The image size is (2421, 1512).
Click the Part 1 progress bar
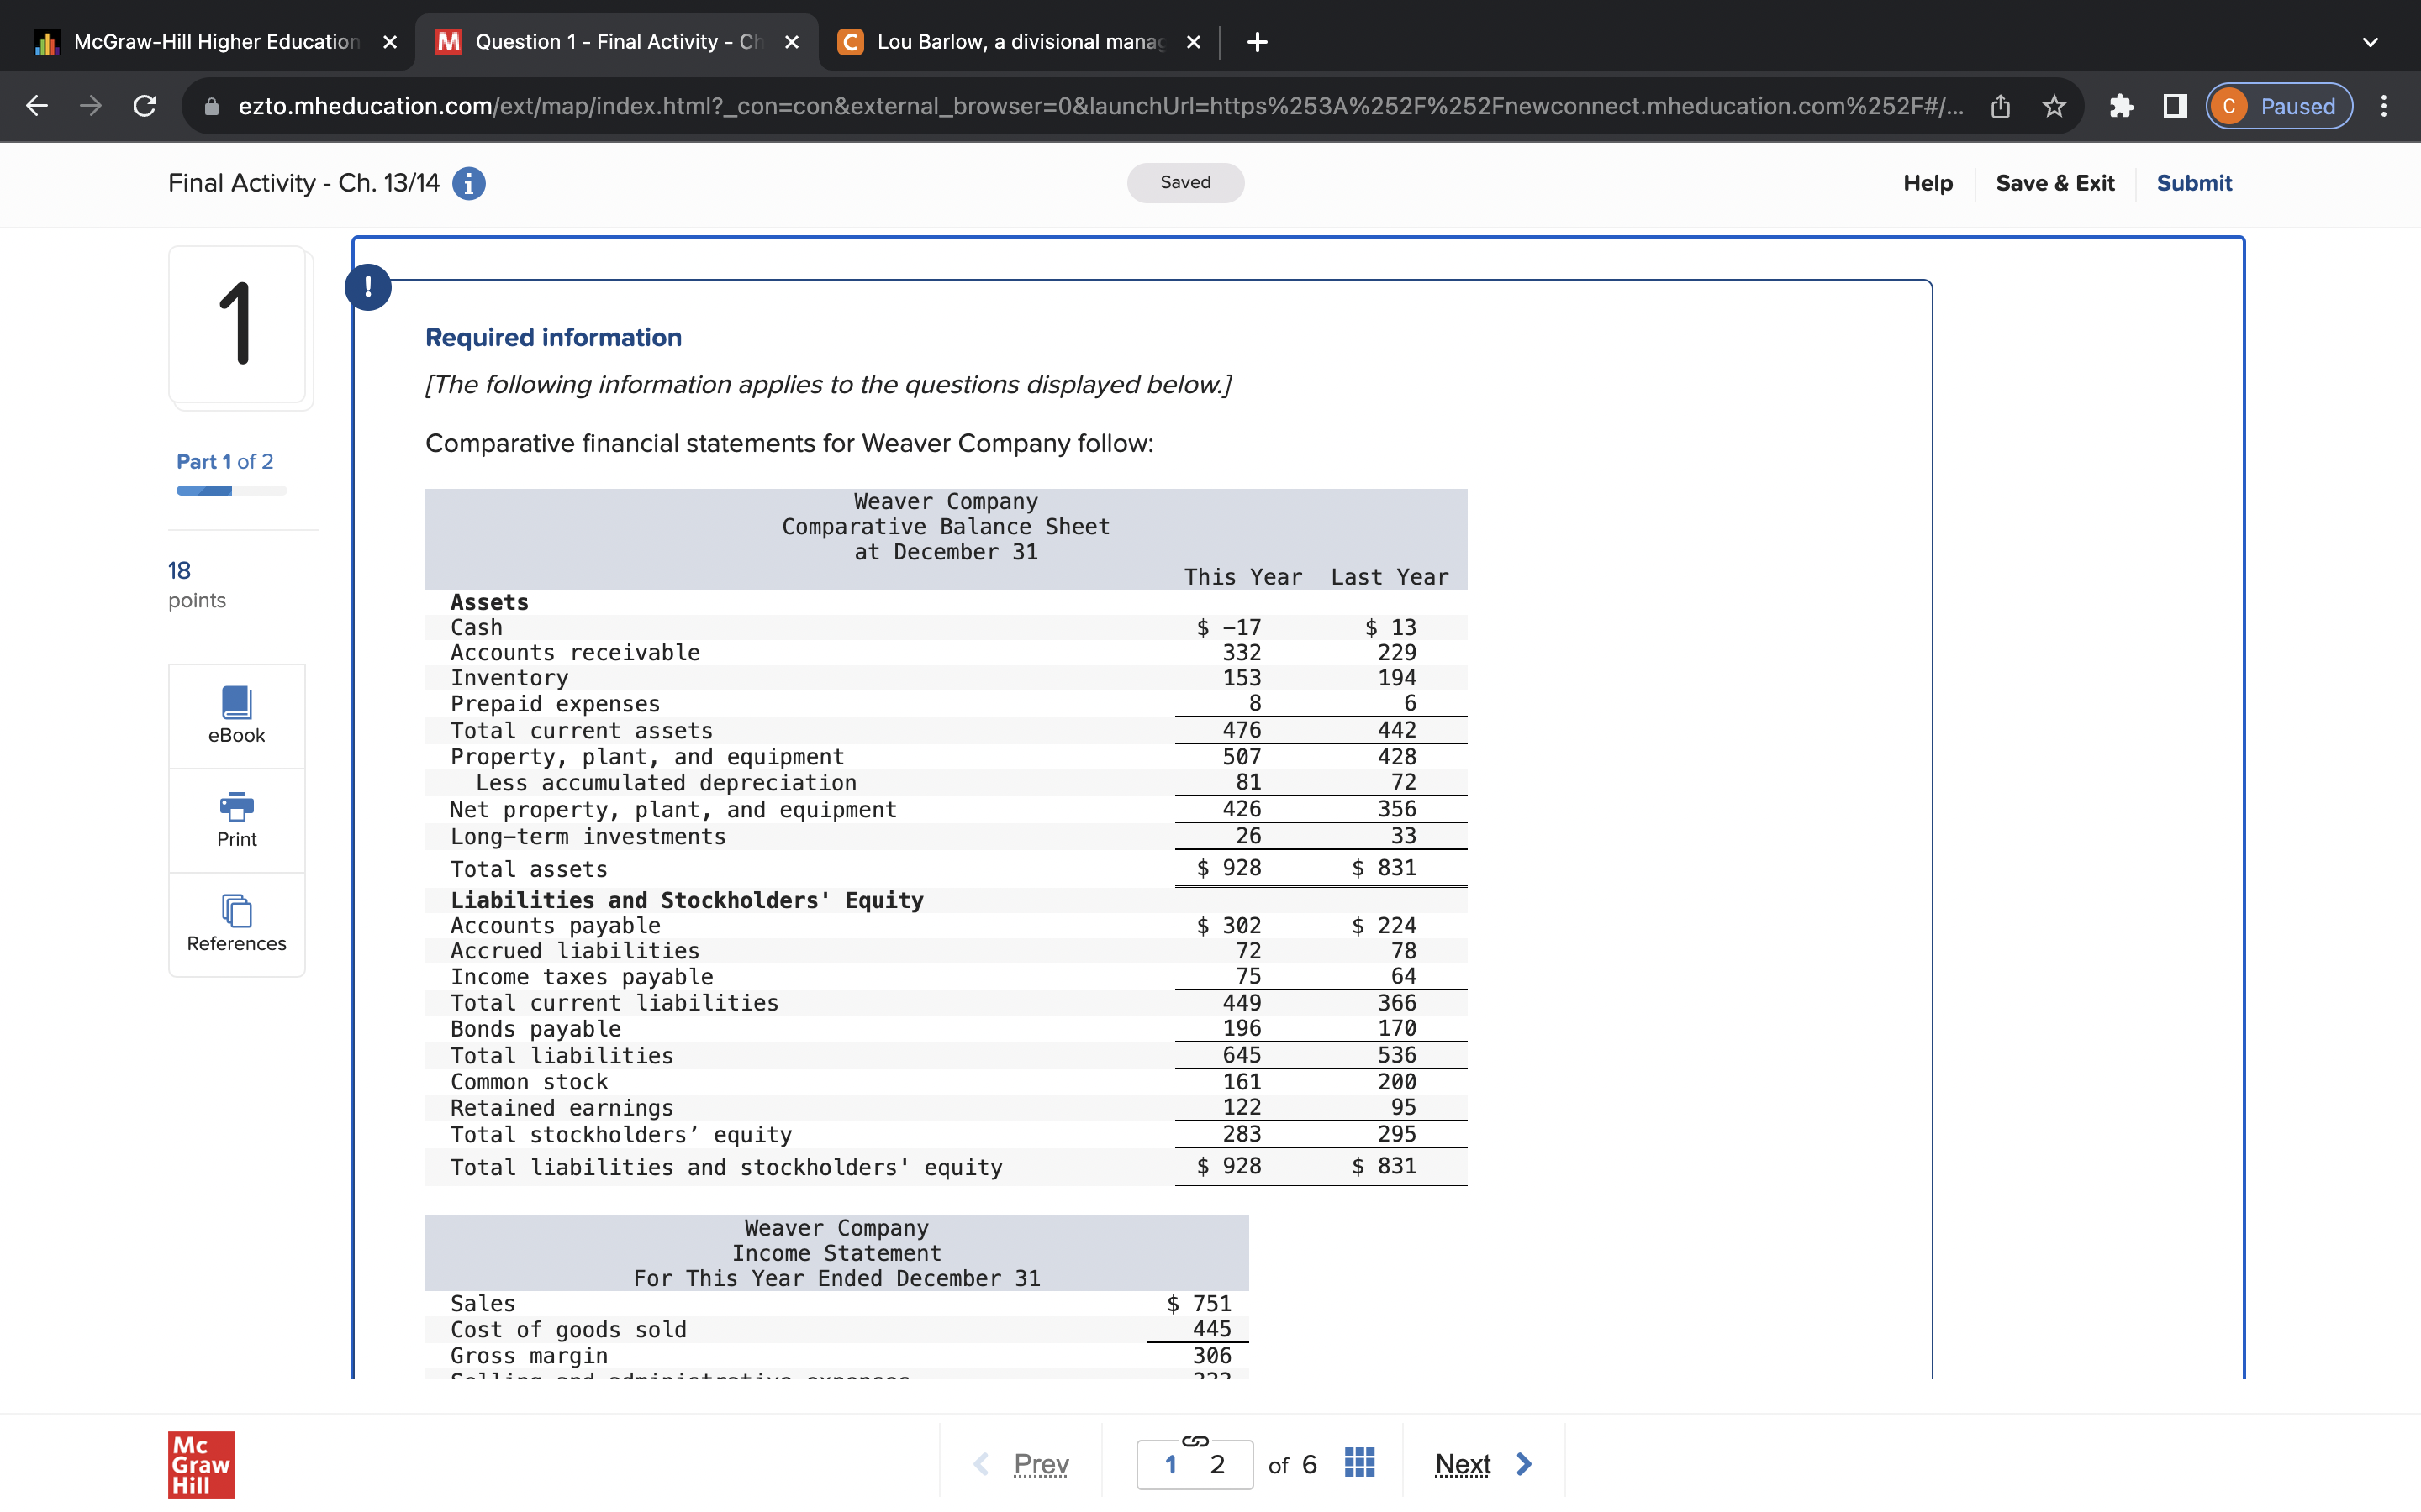[230, 490]
